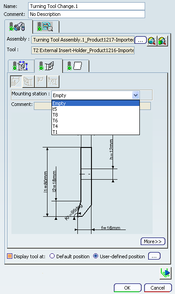175x294 pixels.
Task: Select internal insert-holder type icon
Action: (29, 81)
